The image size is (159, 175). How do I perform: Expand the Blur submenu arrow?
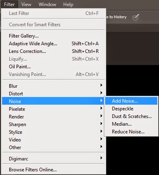point(101,85)
